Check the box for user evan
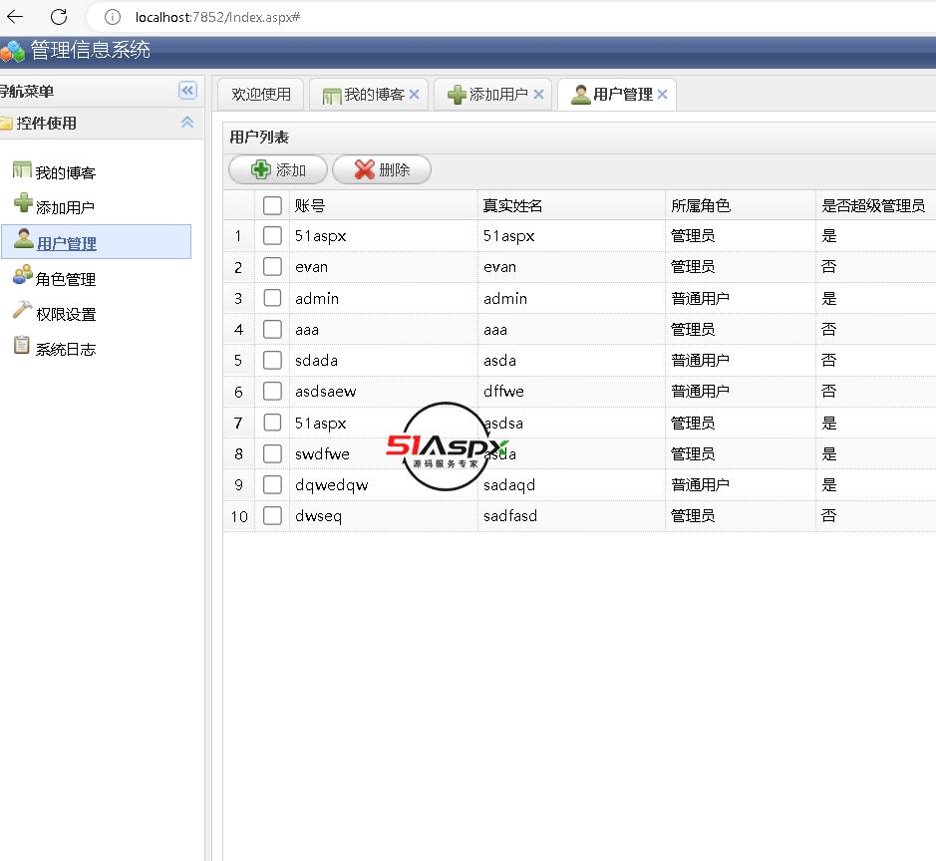The width and height of the screenshot is (936, 861). 272,267
